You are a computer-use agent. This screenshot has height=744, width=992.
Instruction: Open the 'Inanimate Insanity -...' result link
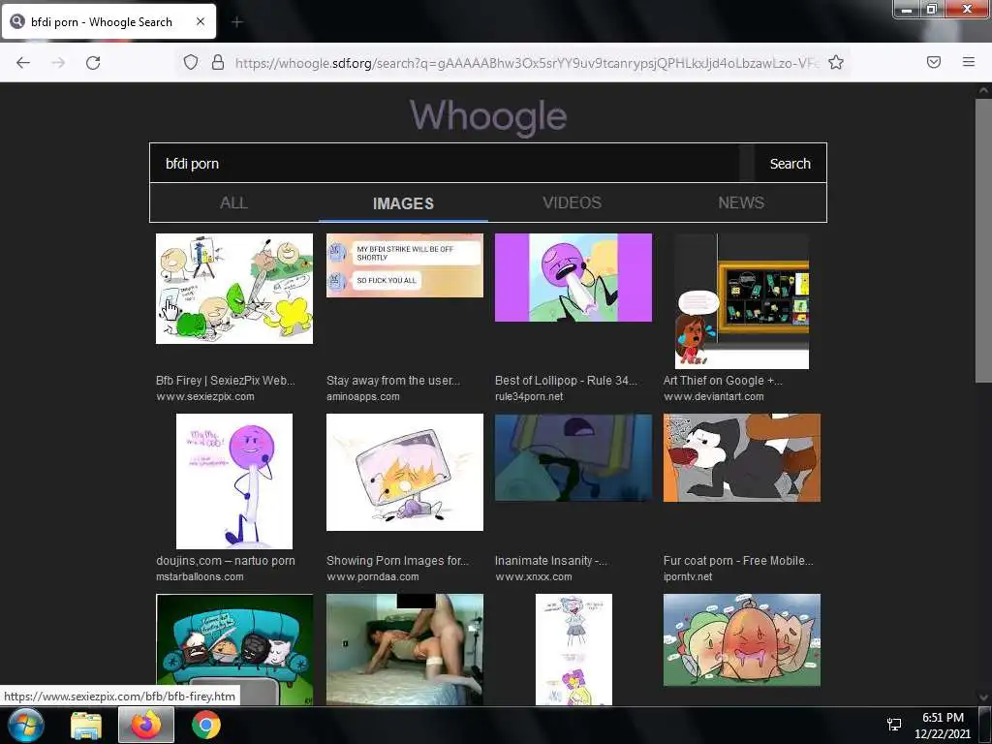click(550, 561)
